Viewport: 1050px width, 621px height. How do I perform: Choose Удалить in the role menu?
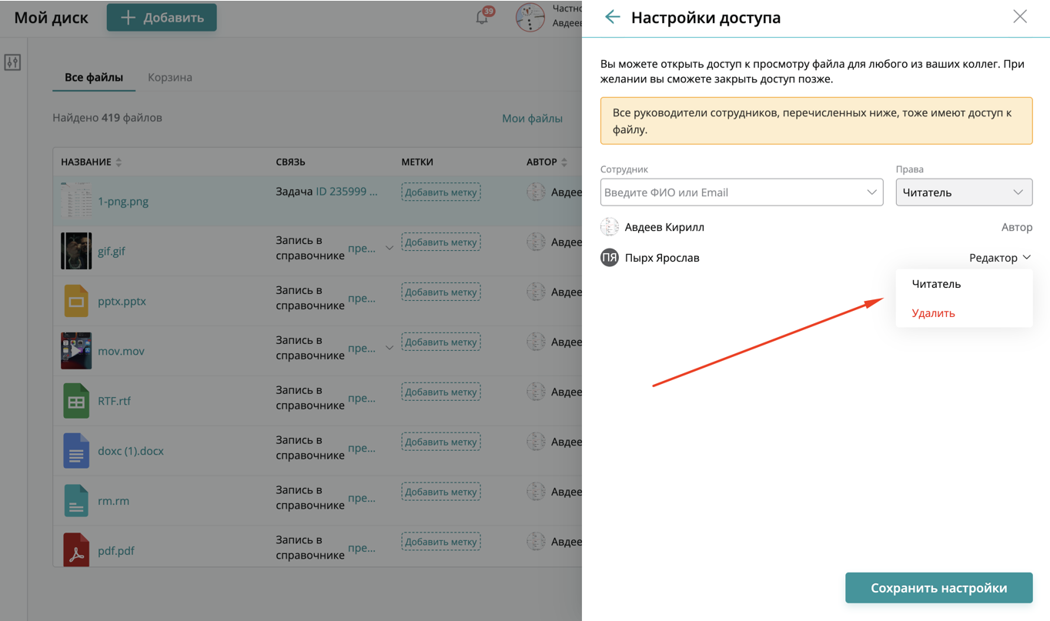[x=933, y=313]
